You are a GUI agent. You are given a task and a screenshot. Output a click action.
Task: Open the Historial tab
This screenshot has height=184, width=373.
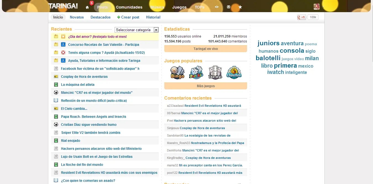(153, 17)
